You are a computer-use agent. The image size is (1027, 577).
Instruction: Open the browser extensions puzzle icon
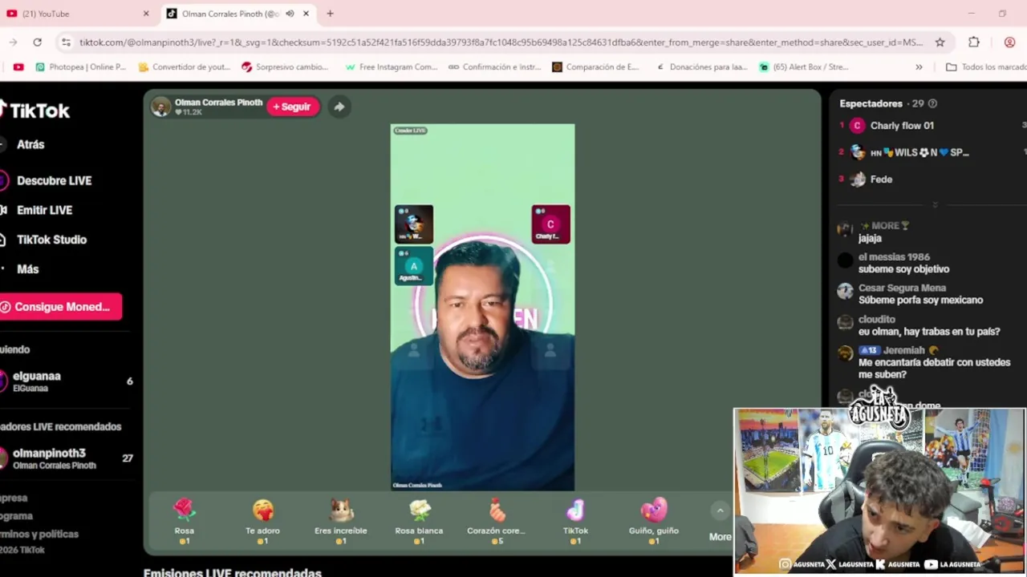pyautogui.click(x=974, y=42)
